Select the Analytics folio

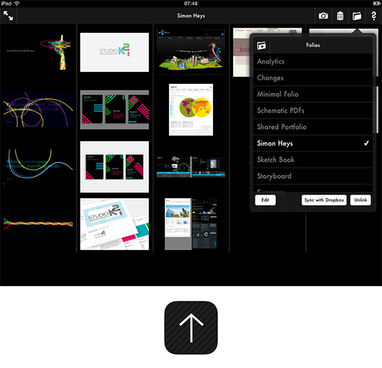(x=313, y=62)
